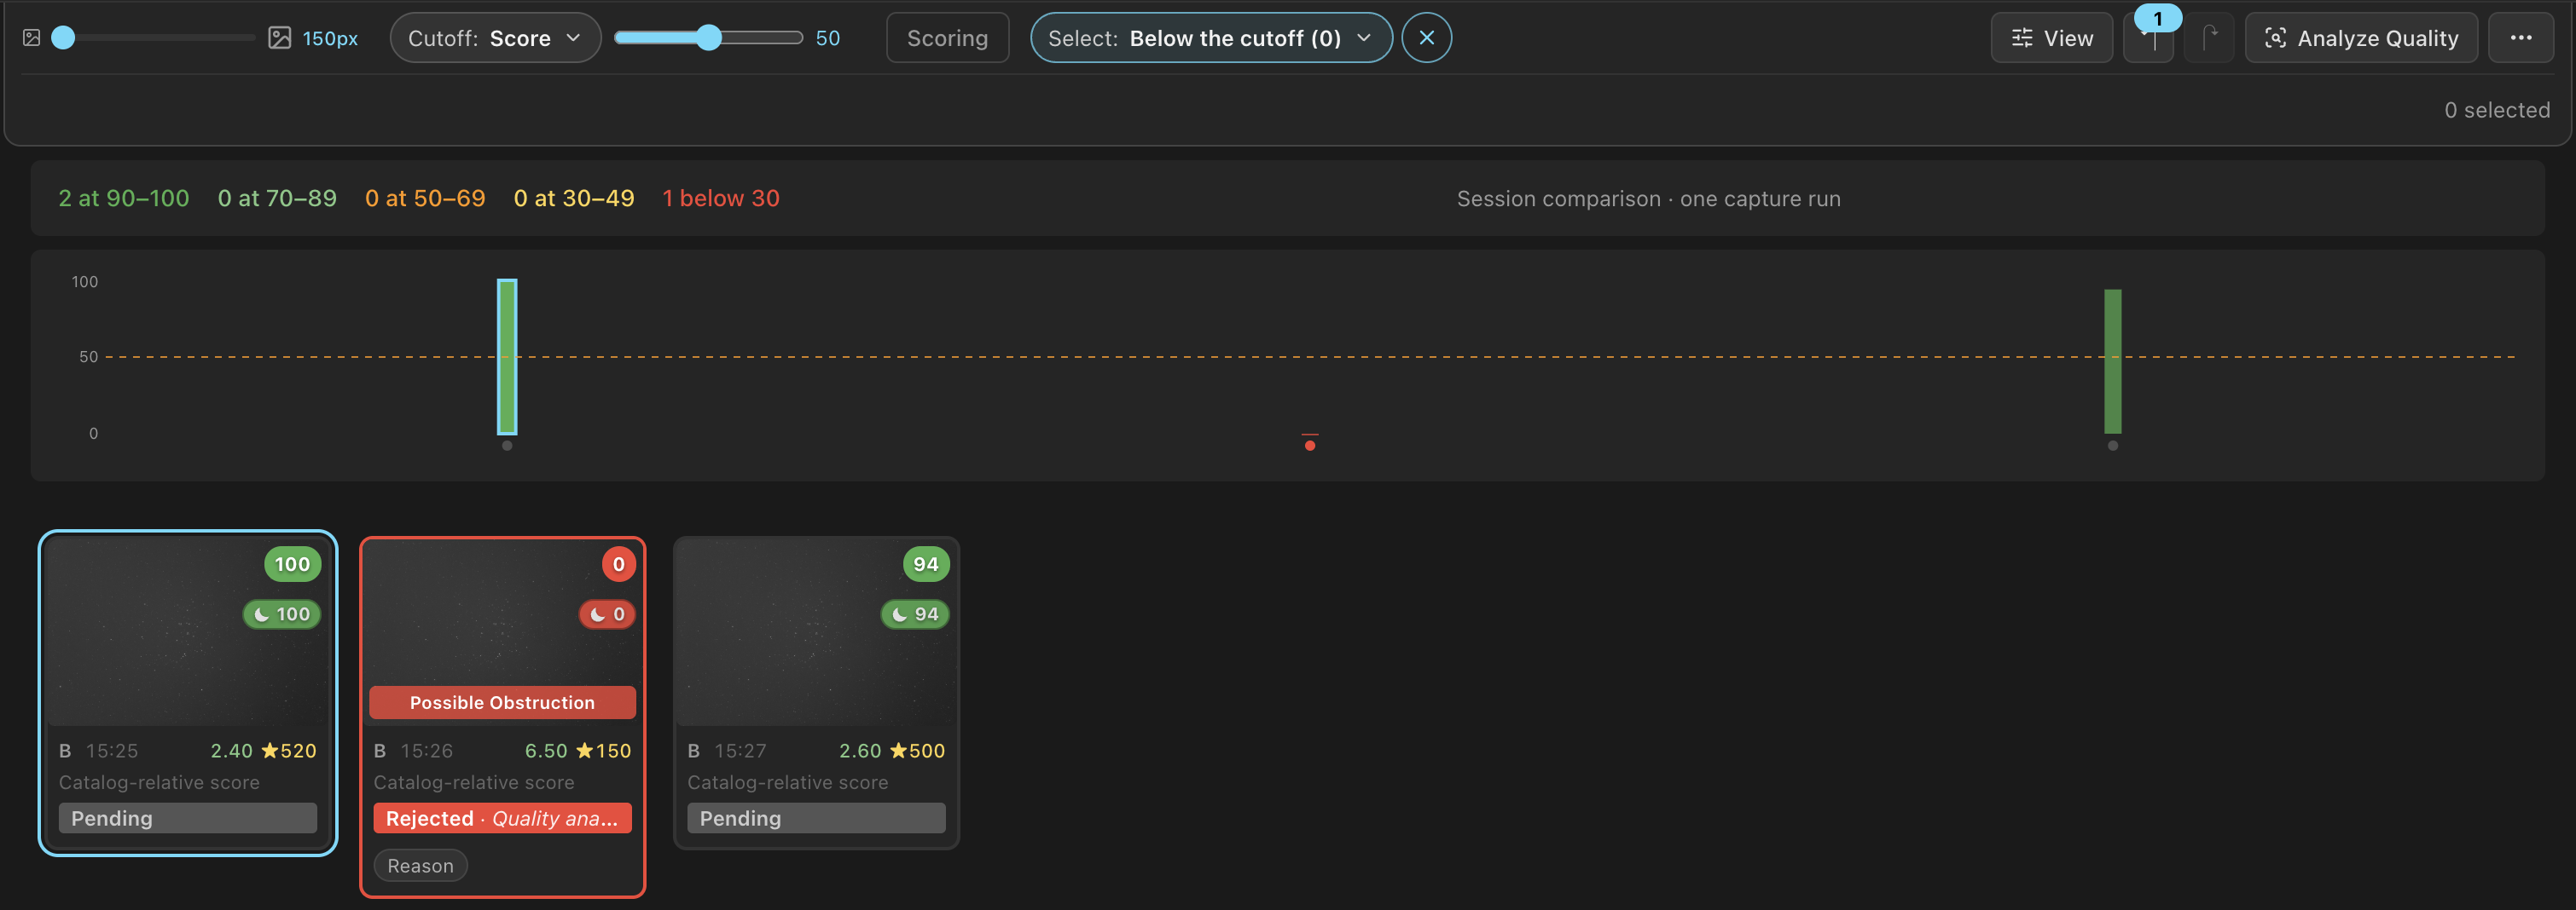The width and height of the screenshot is (2576, 910).
Task: Adjust the cutoff score slider at 50
Action: click(x=708, y=38)
